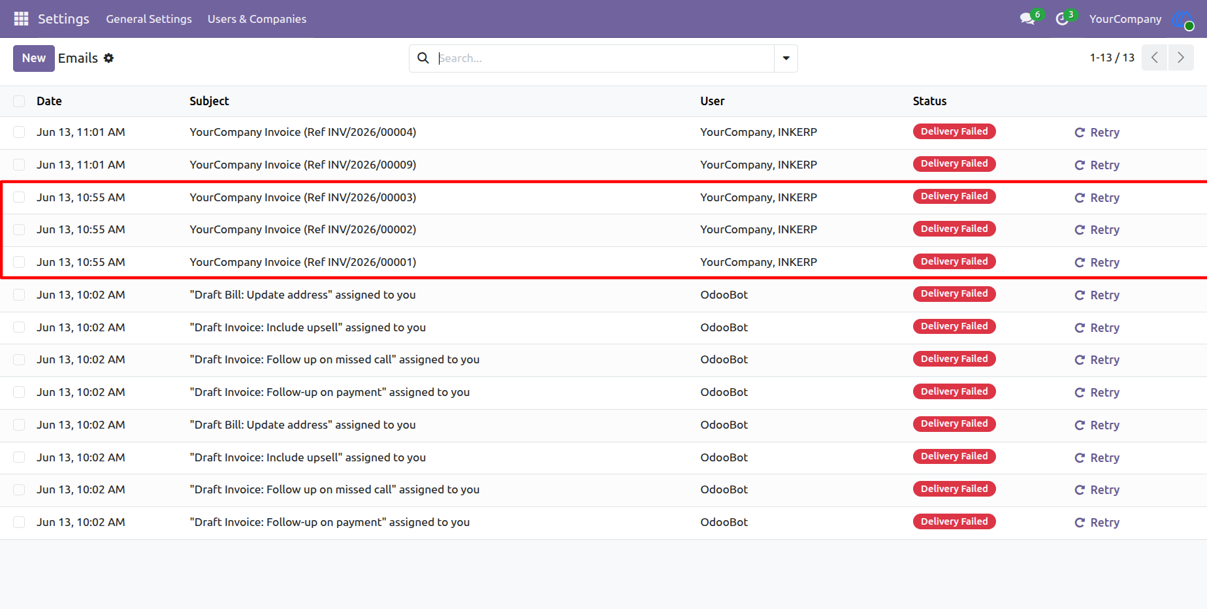Expand the search options dropdown arrow
1207x609 pixels.
(786, 58)
